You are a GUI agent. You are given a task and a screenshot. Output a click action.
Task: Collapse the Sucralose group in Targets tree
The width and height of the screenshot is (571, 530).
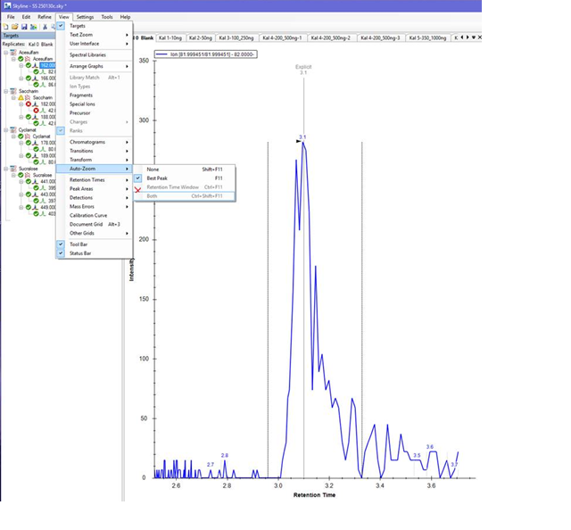click(x=5, y=168)
